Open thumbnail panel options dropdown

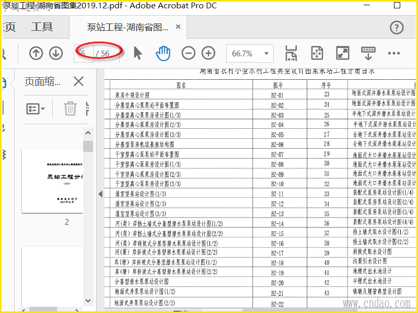36,109
